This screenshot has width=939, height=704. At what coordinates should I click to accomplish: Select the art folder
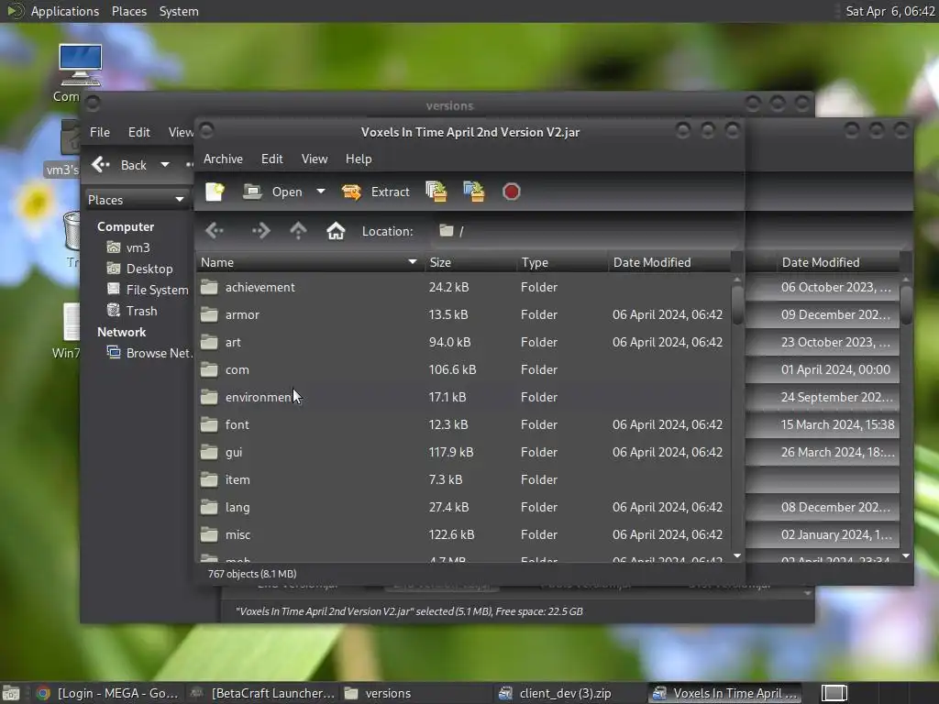[x=462, y=343]
